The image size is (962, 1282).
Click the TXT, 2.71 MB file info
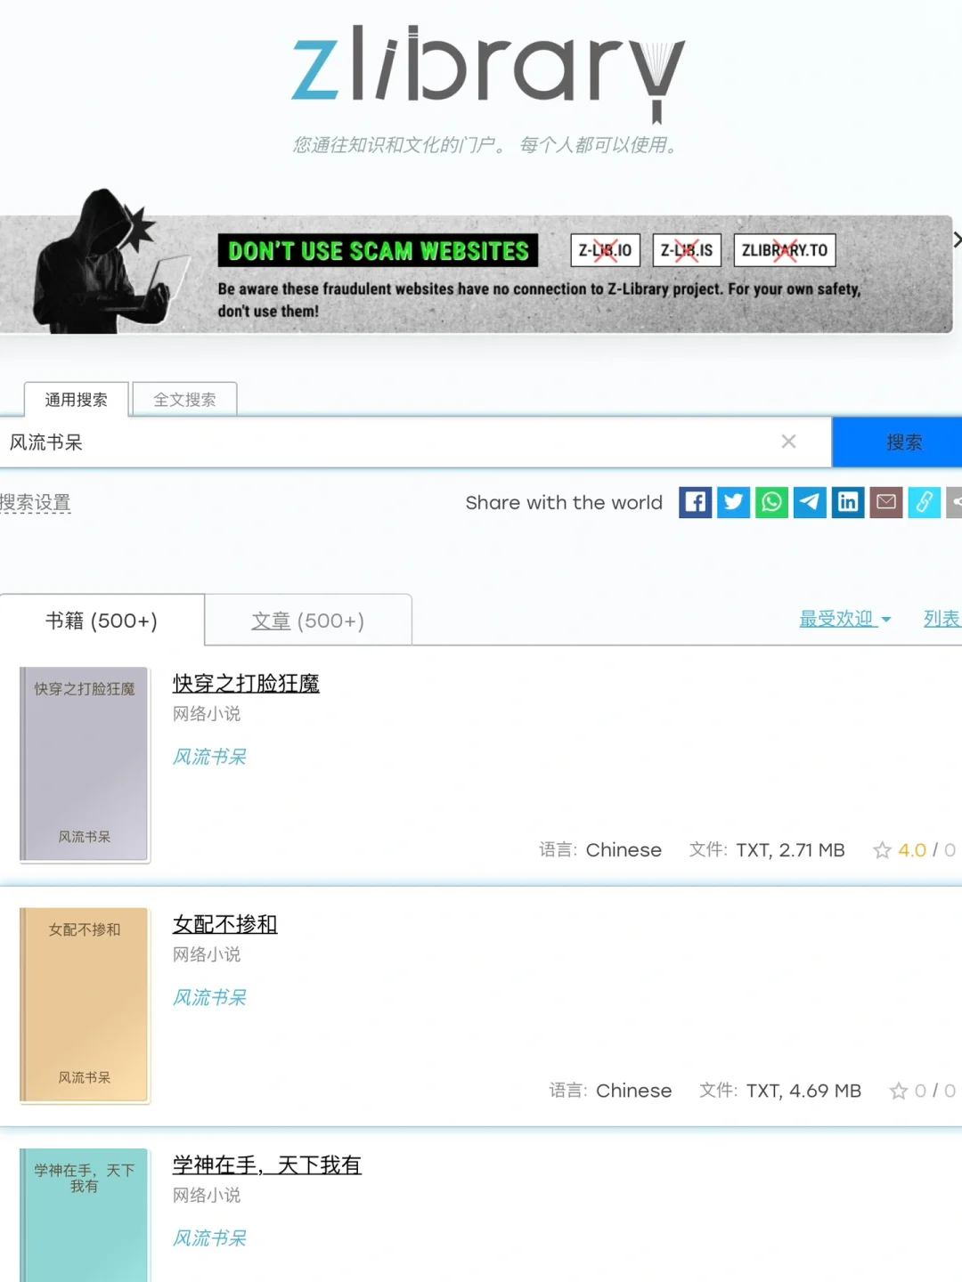790,850
